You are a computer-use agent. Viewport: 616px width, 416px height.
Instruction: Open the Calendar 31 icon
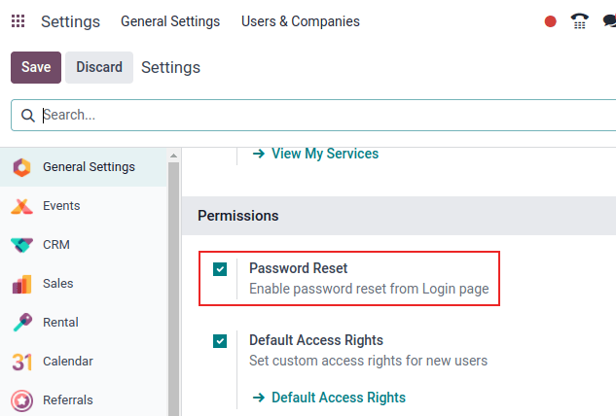(21, 362)
